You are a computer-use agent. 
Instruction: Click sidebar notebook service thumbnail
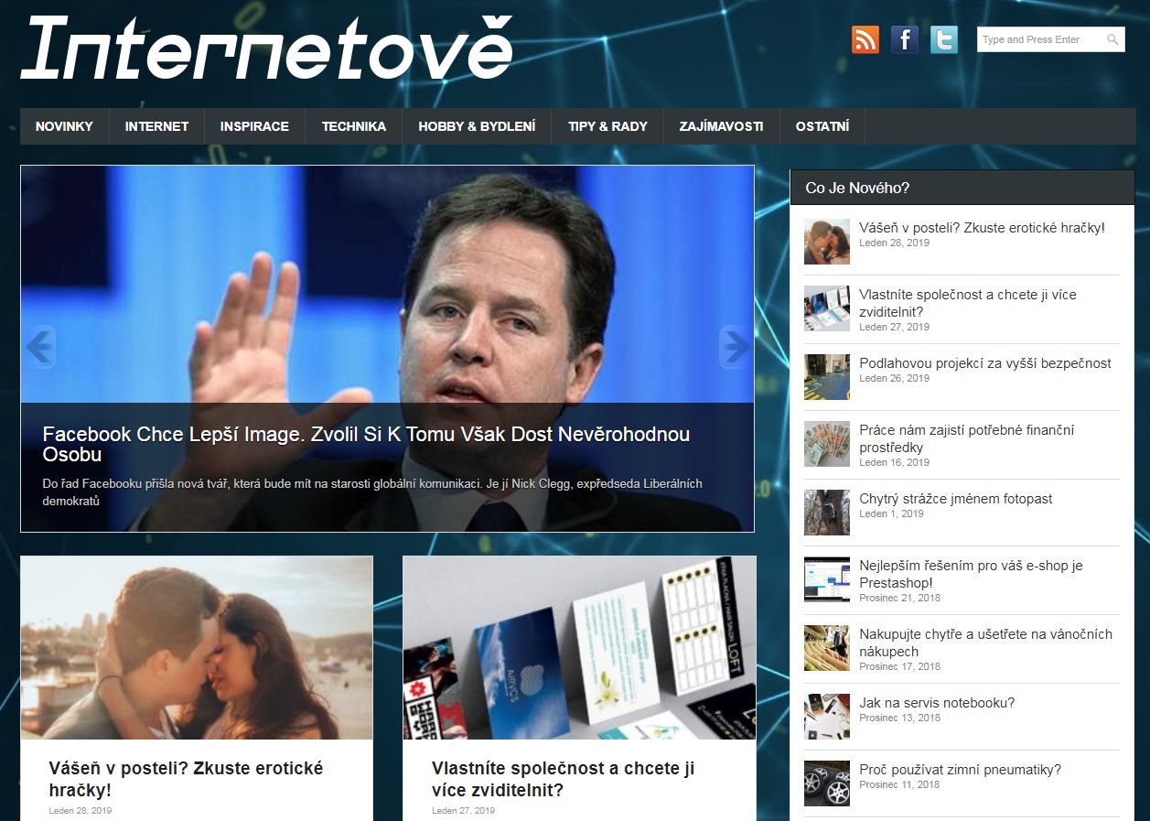827,717
